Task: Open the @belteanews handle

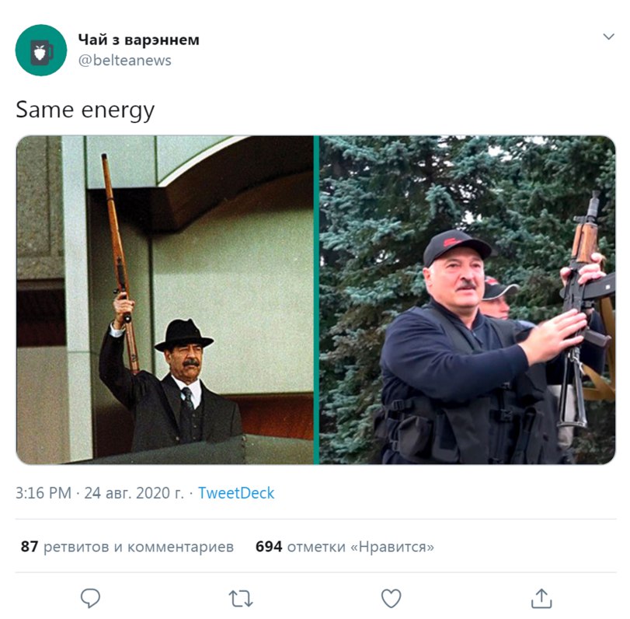Action: pos(124,61)
